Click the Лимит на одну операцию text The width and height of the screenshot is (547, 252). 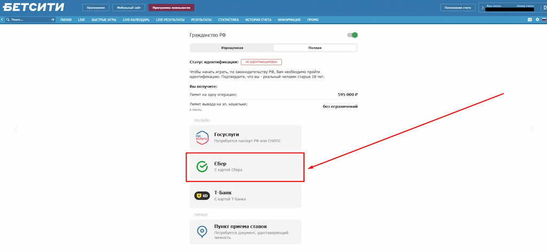pyautogui.click(x=213, y=94)
